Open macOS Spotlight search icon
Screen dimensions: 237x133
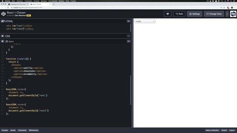pyautogui.click(x=231, y=1)
